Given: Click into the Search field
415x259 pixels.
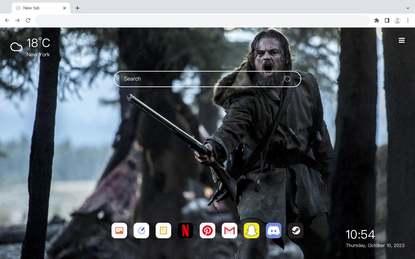Looking at the screenshot, I should pos(207,79).
